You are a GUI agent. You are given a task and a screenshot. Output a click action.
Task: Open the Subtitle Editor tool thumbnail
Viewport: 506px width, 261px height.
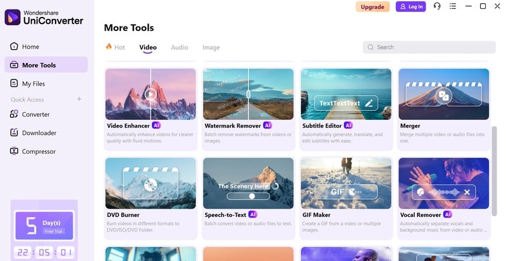click(x=346, y=94)
